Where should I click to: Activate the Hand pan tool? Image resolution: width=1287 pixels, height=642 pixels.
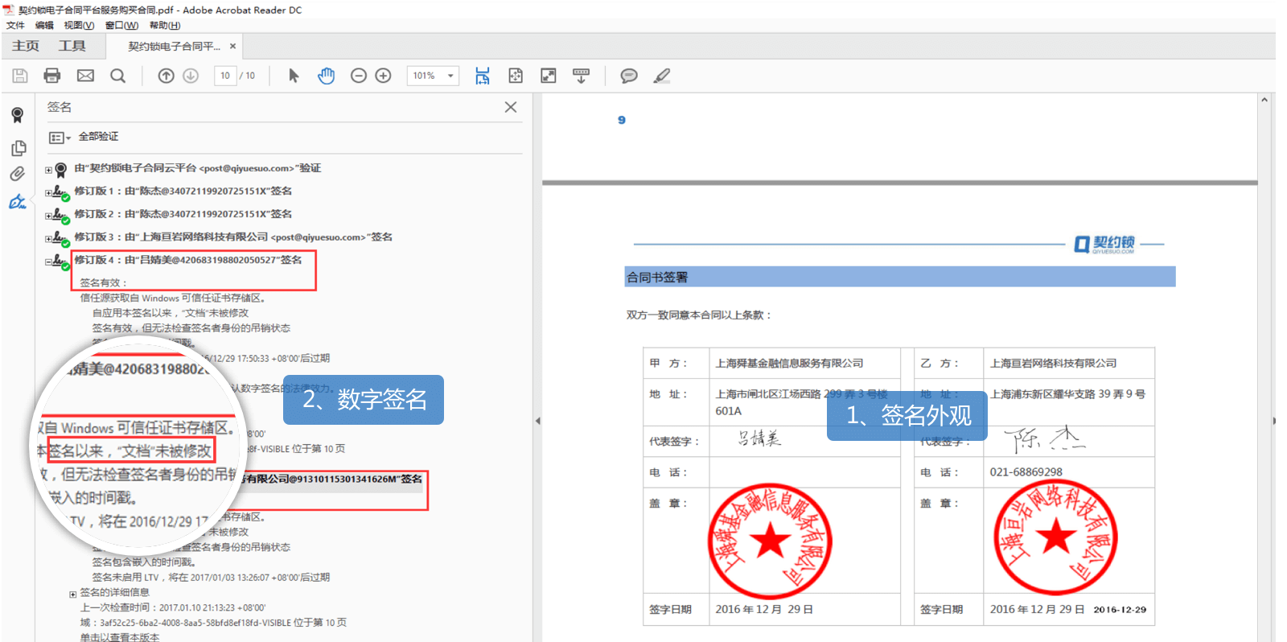click(x=326, y=76)
